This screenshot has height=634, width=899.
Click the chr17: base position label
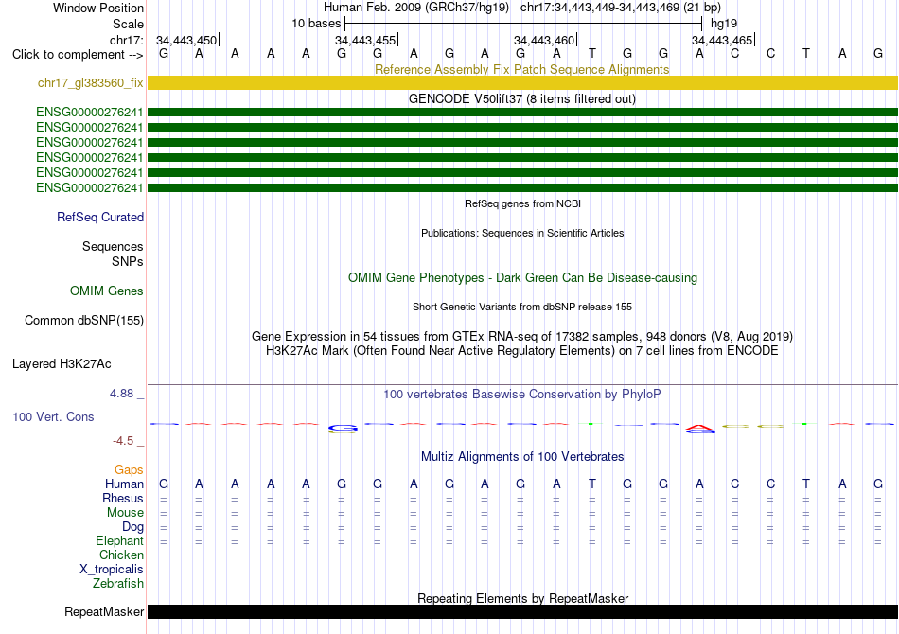pyautogui.click(x=126, y=40)
